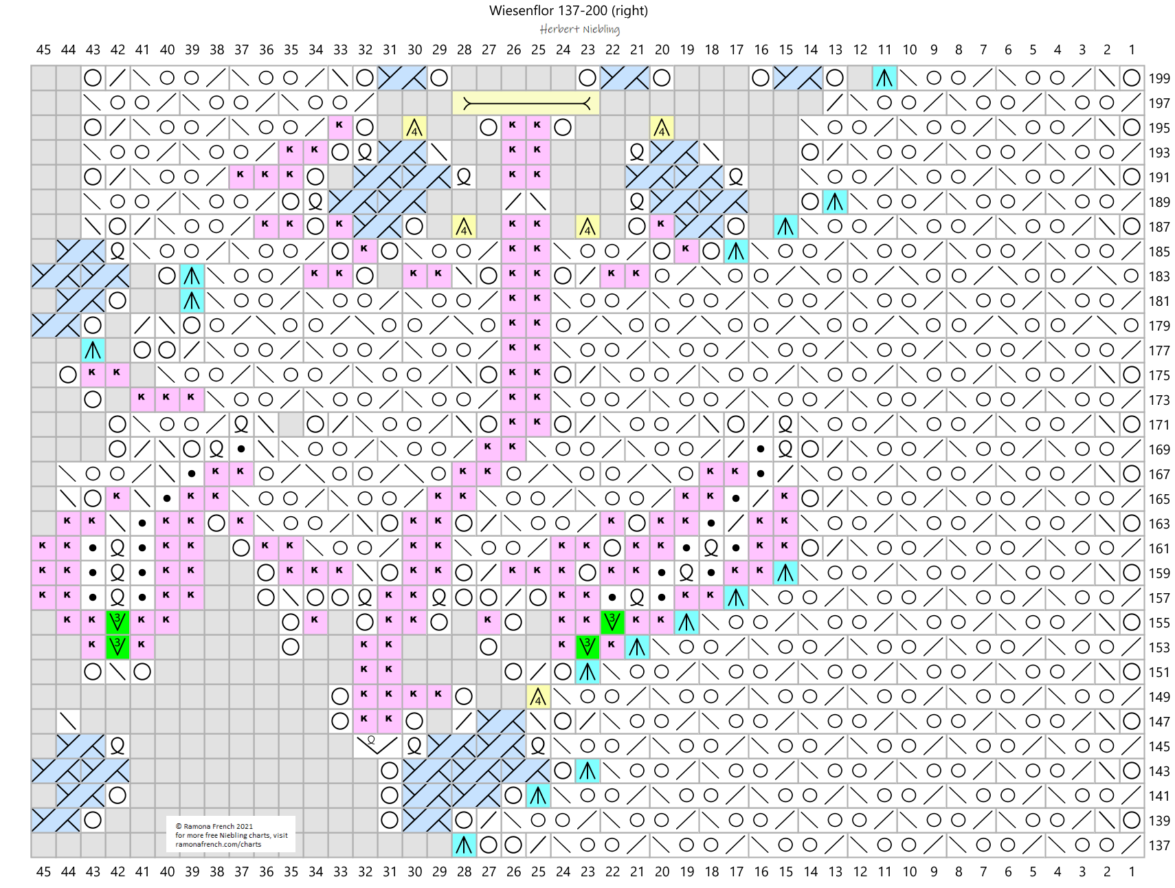Viewport: 1175px width, 888px height.
Task: Click the cyan double-decrease symbol in row 199
Action: click(x=884, y=78)
